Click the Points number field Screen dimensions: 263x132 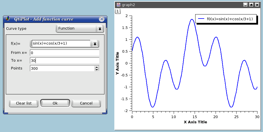[x=62, y=68]
